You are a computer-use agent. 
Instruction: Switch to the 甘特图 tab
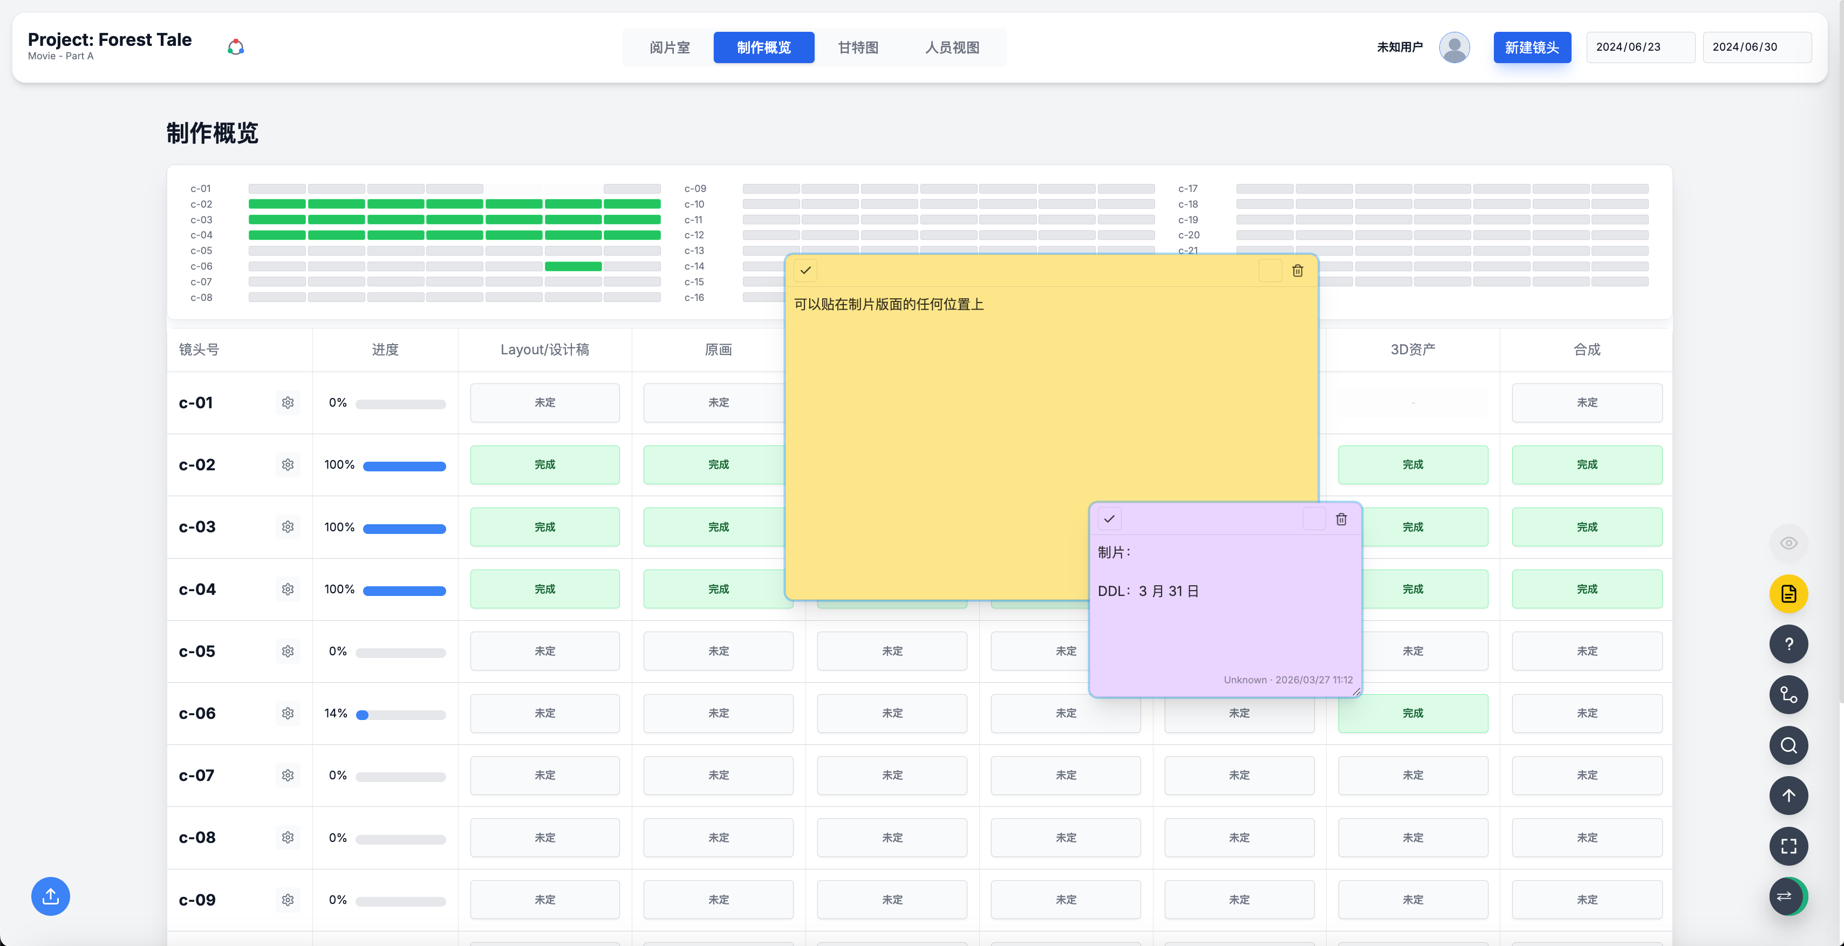(858, 47)
